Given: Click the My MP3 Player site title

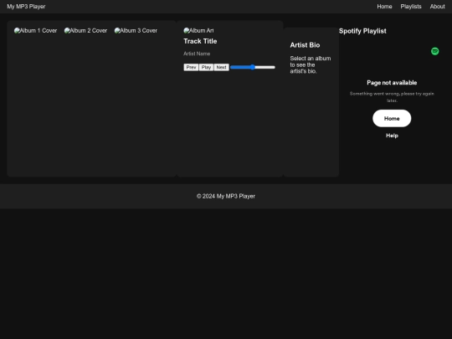Looking at the screenshot, I should [26, 7].
